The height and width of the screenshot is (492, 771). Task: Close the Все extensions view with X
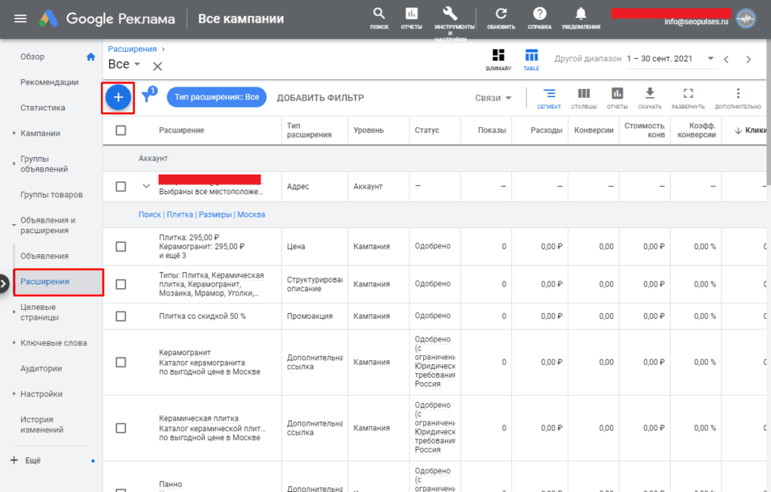click(157, 66)
